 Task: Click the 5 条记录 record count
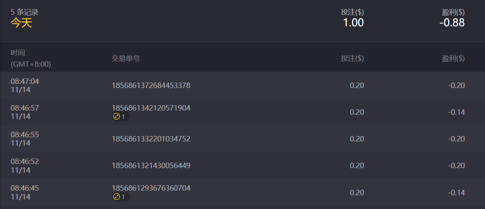25,12
